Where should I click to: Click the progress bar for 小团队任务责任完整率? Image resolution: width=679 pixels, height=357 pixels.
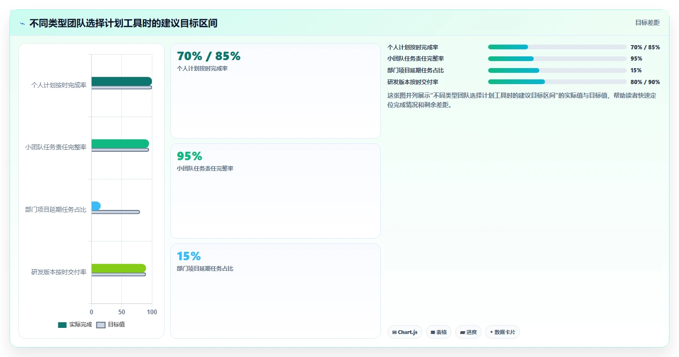point(557,59)
